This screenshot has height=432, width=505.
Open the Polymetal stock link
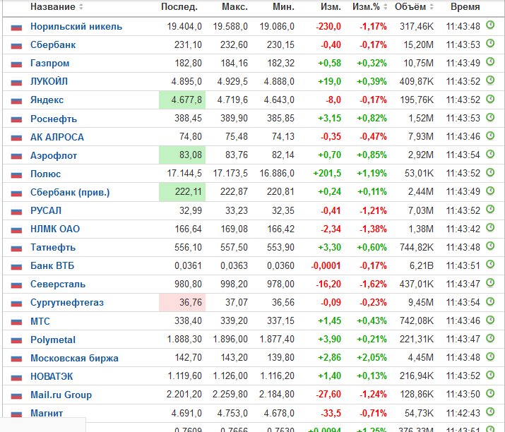53,340
